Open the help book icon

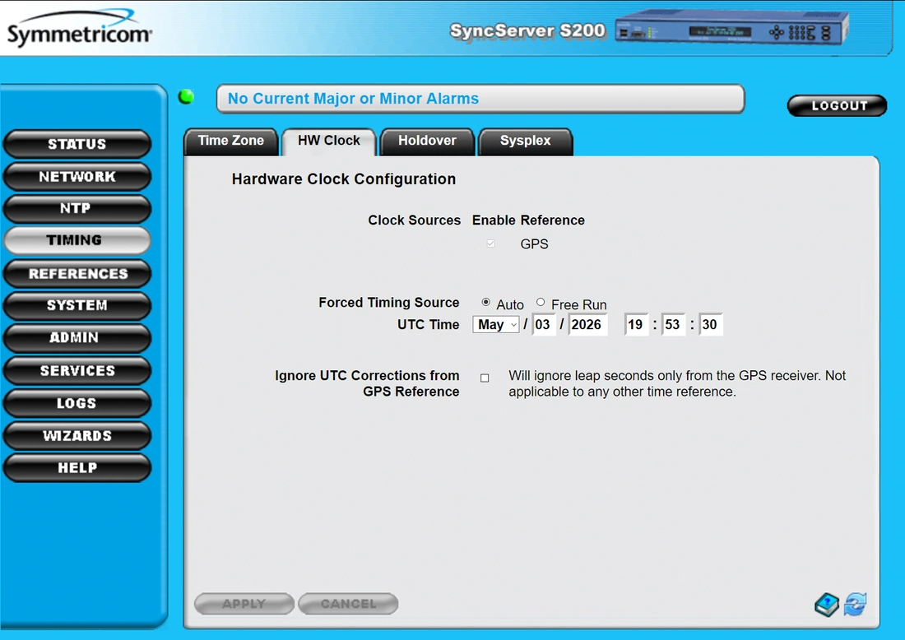click(x=827, y=605)
